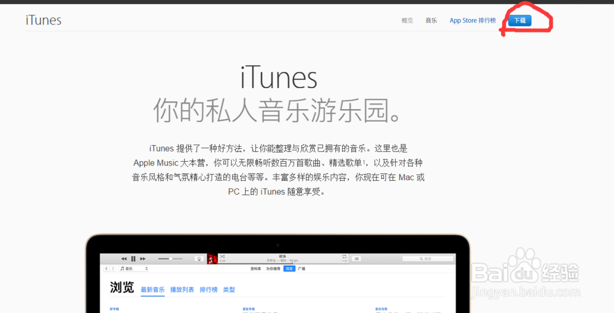Screen dimensions: 614x313
Task: Switch to the 广播 tab
Action: [302, 269]
